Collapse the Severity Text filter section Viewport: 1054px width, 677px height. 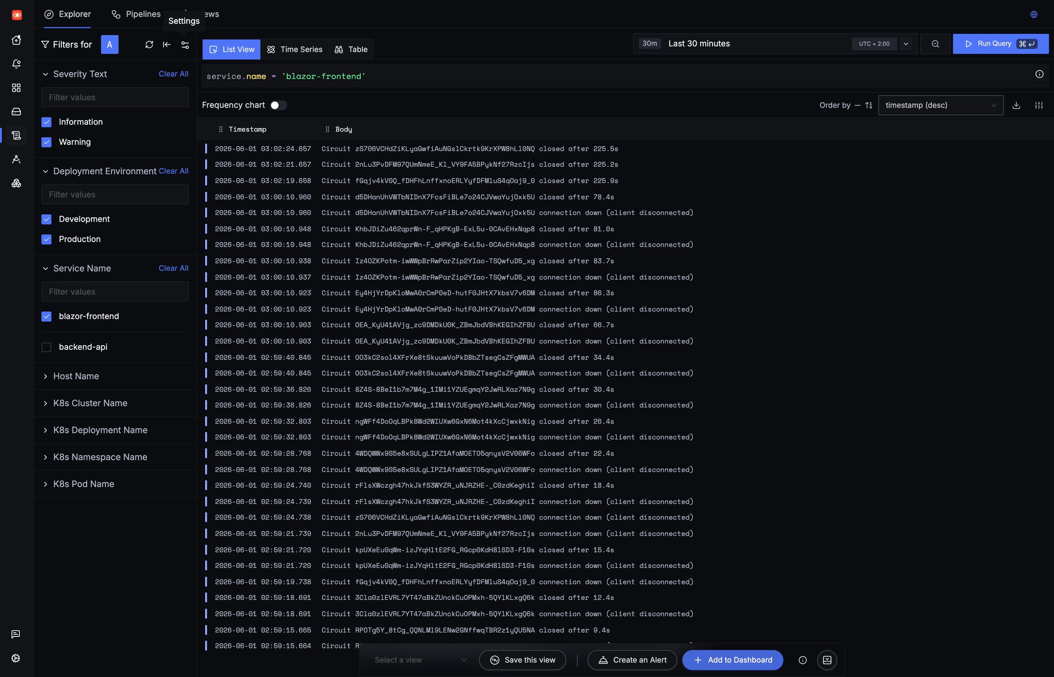click(x=45, y=74)
